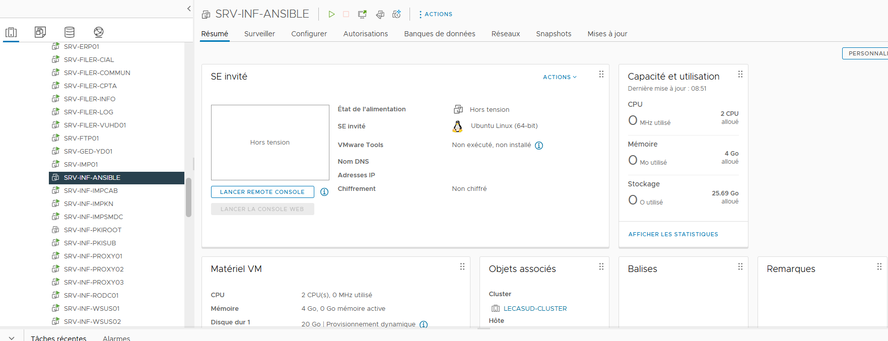Viewport: 888px width, 341px height.
Task: Click the Power On play icon
Action: click(331, 14)
